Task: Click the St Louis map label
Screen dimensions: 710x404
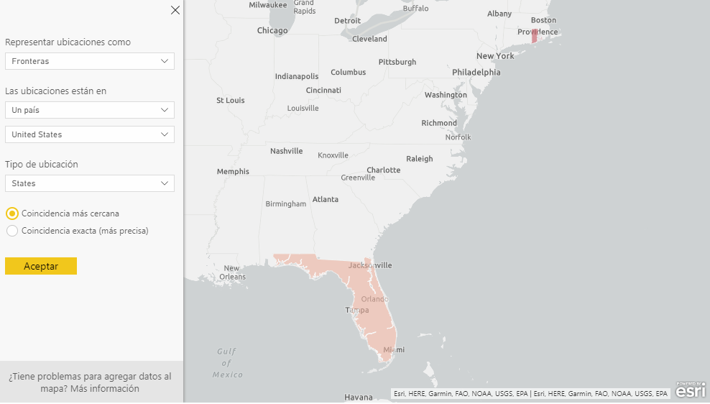Action: tap(230, 100)
